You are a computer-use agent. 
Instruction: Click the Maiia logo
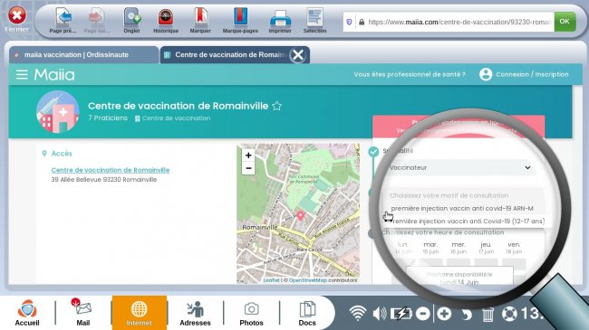click(x=54, y=75)
